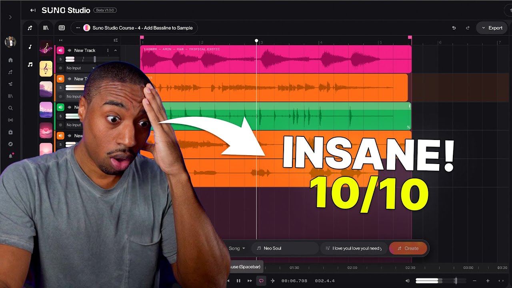This screenshot has width=512, height=288.
Task: Select the create-song sparkle note tab
Action: (x=30, y=28)
